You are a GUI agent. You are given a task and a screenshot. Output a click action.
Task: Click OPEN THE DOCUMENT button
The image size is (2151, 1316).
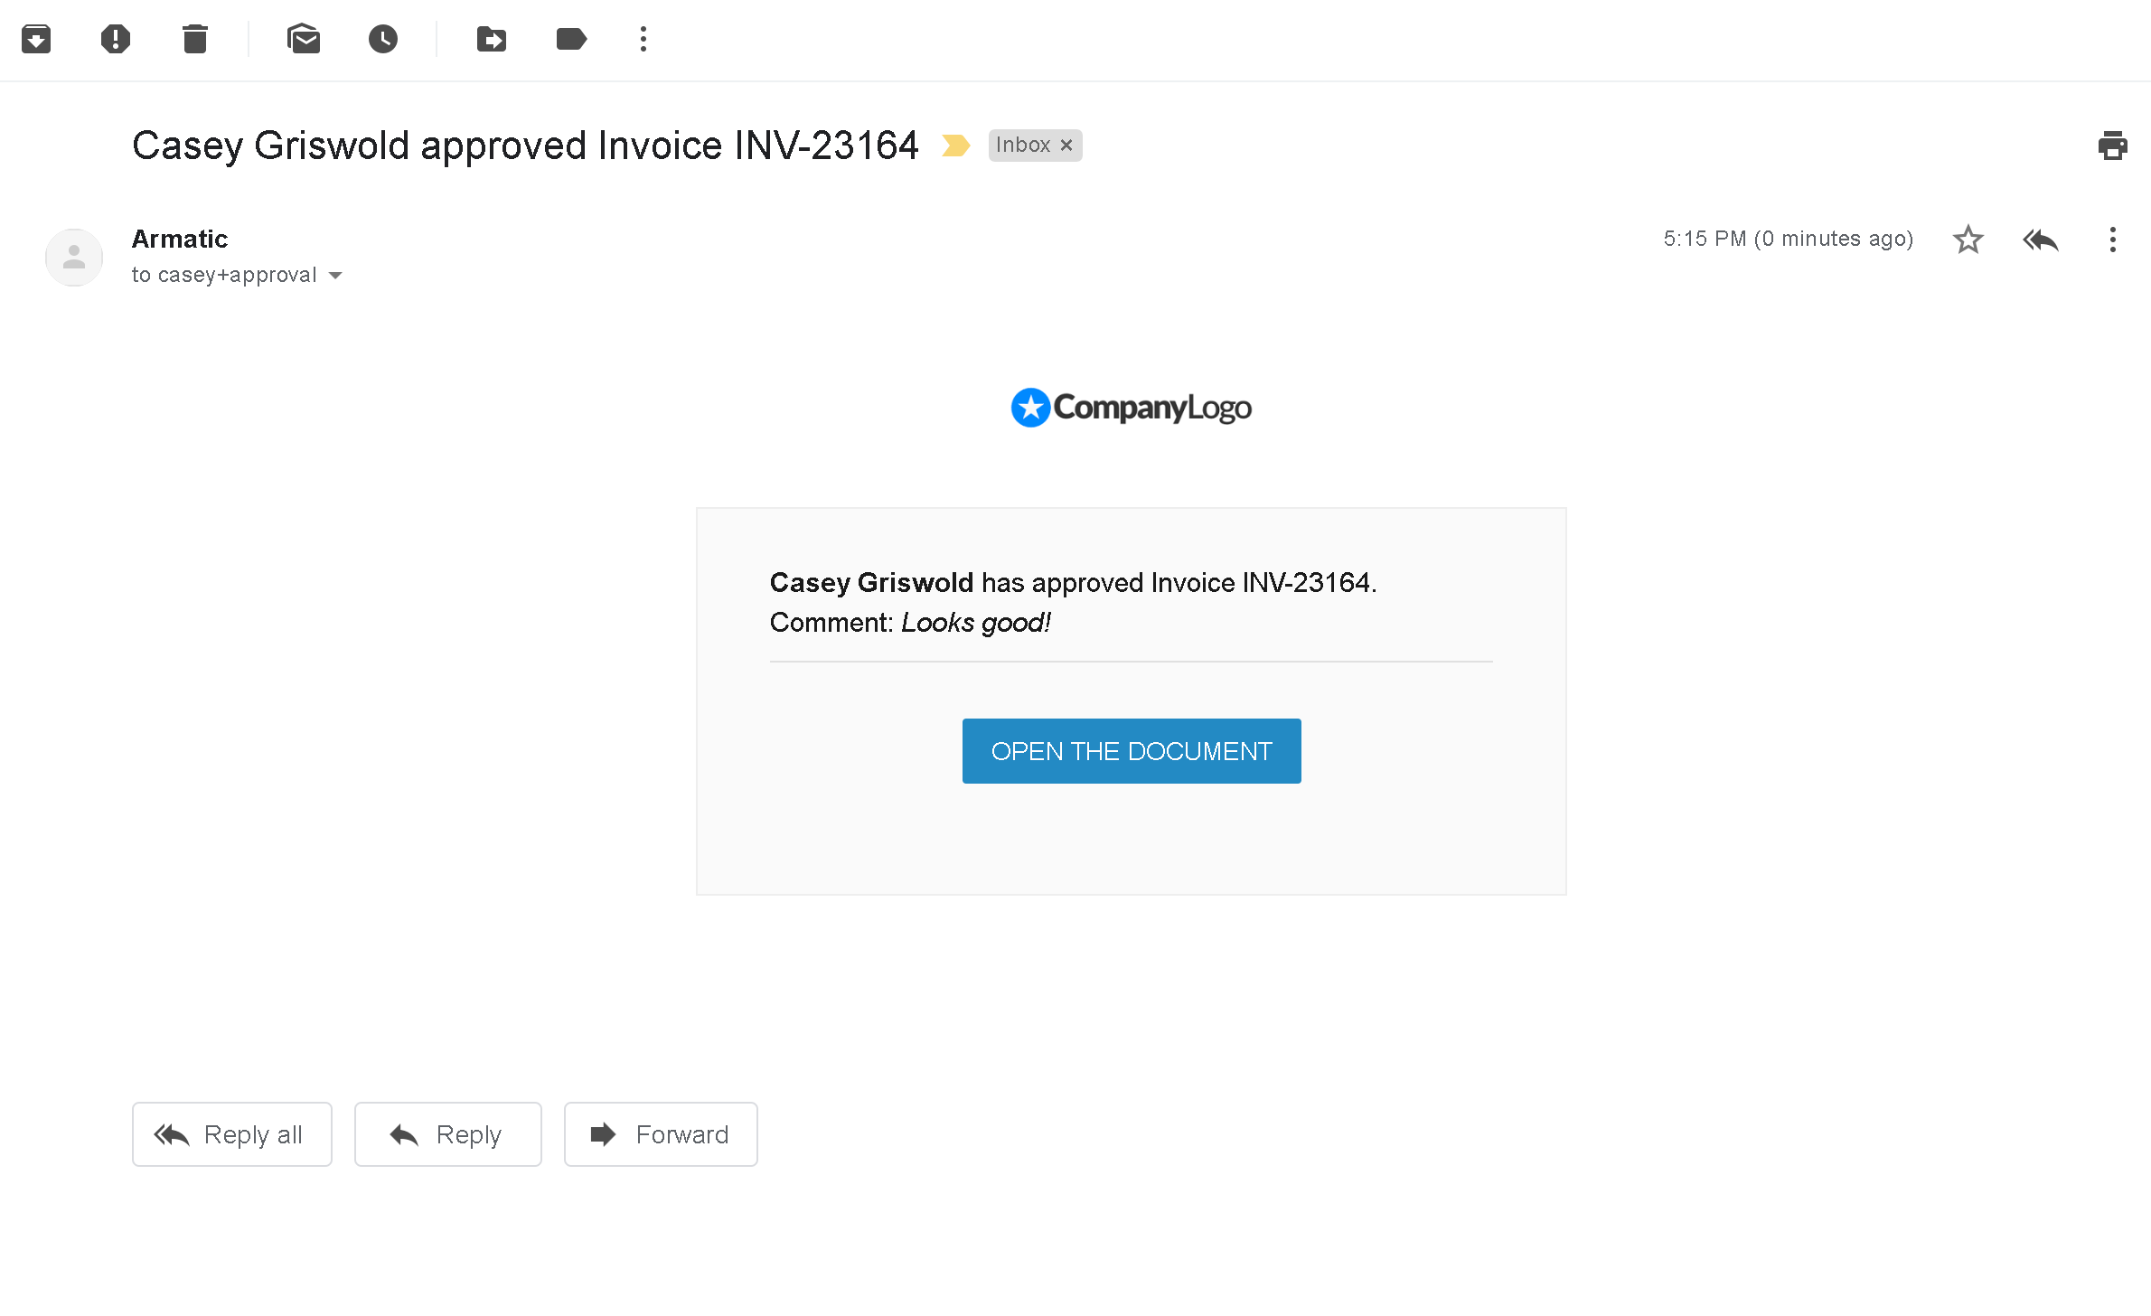(x=1132, y=751)
